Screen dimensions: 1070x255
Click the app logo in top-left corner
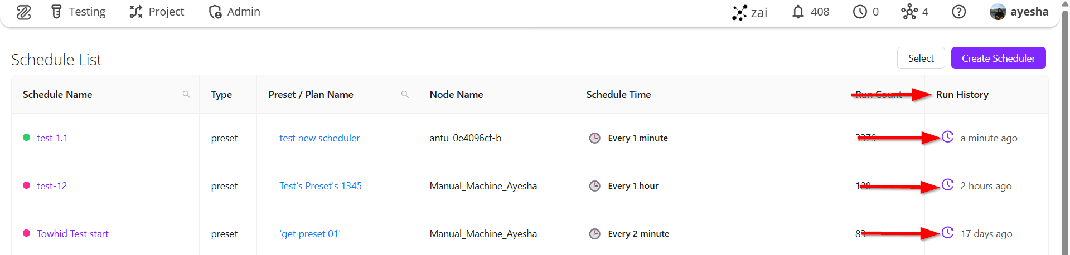coord(23,12)
